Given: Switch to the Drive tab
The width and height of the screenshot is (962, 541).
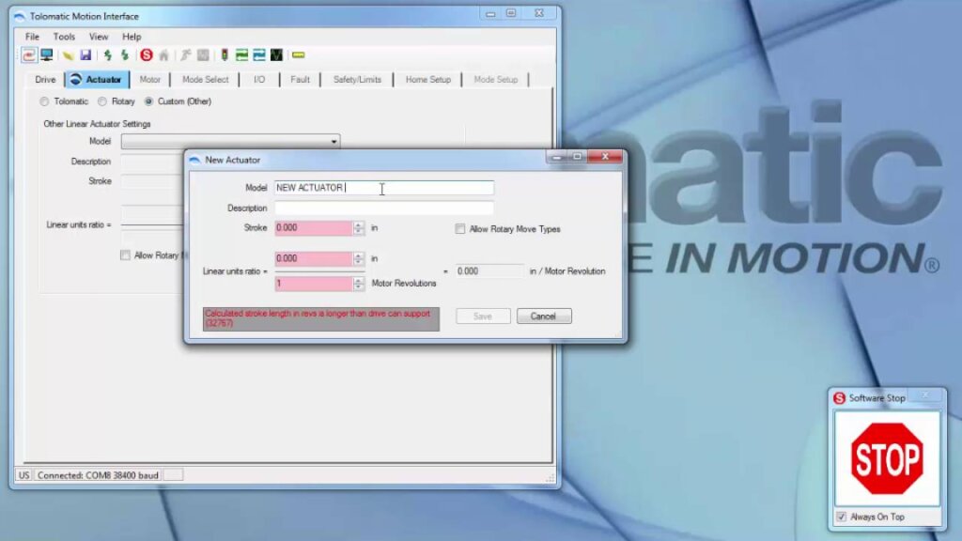Looking at the screenshot, I should (x=45, y=80).
